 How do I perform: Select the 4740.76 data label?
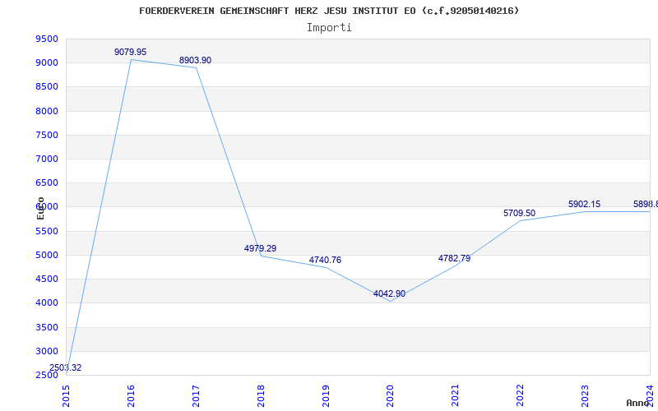[x=325, y=260]
